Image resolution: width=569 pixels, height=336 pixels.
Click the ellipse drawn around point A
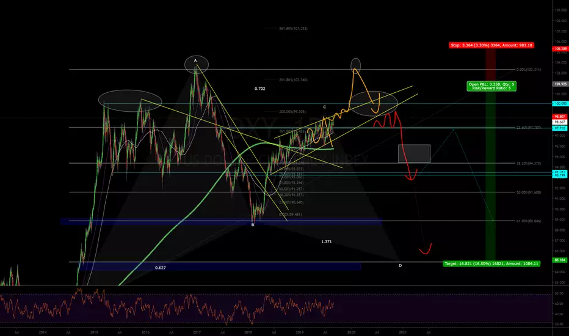[x=197, y=64]
